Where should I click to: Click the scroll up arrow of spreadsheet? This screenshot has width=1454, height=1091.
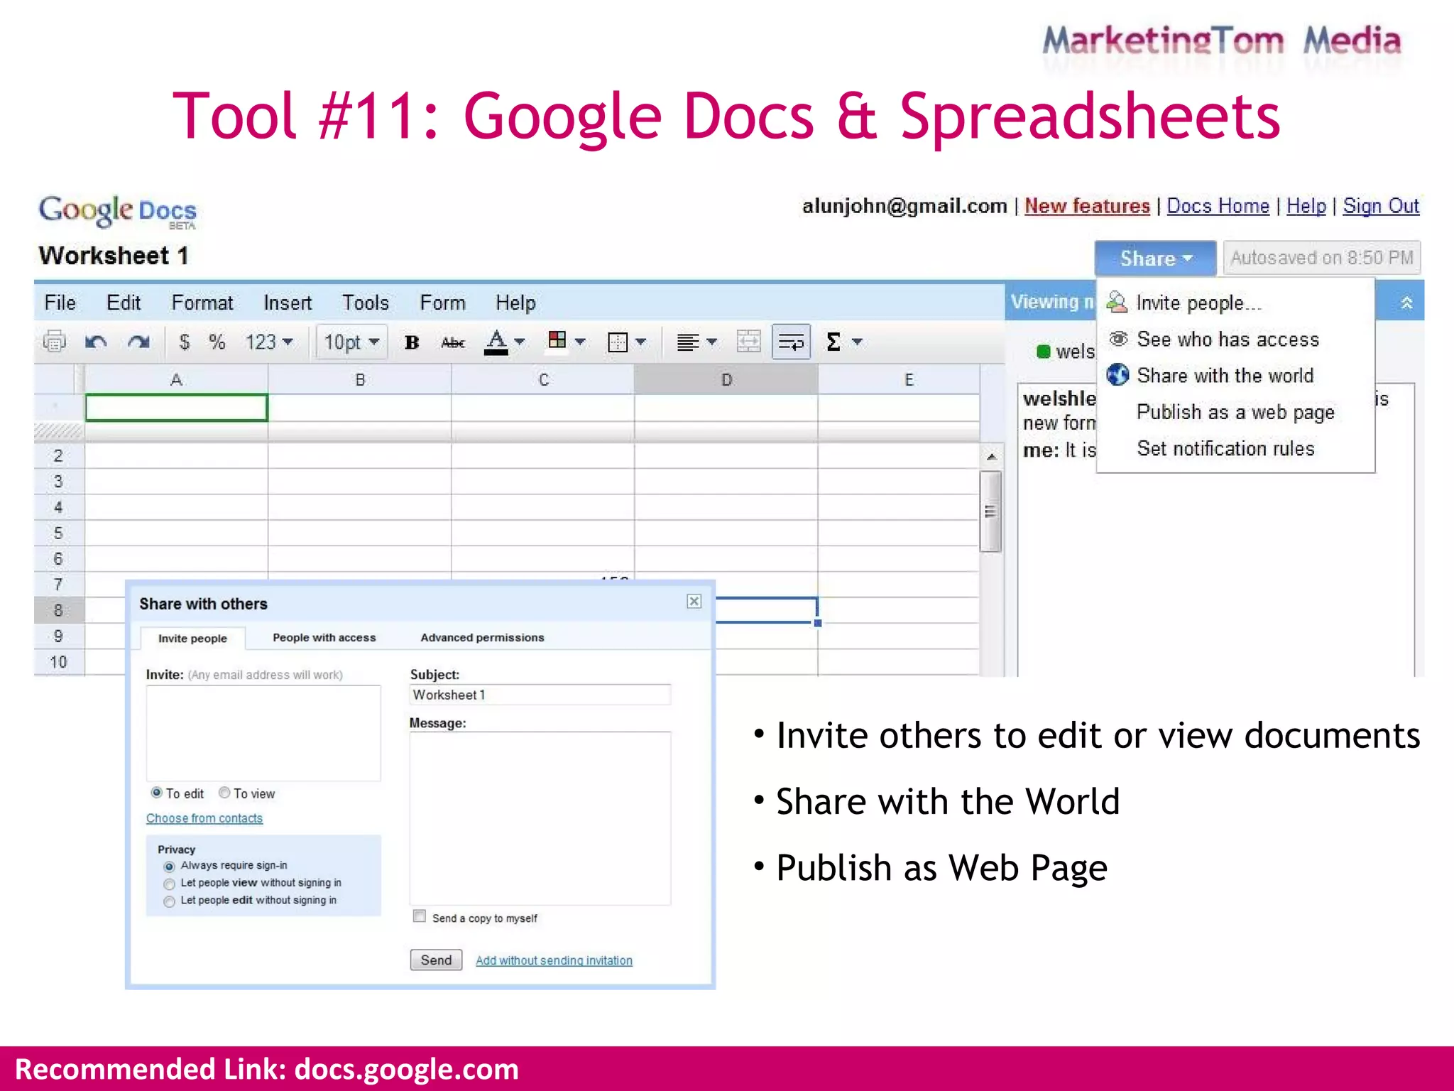pyautogui.click(x=991, y=457)
